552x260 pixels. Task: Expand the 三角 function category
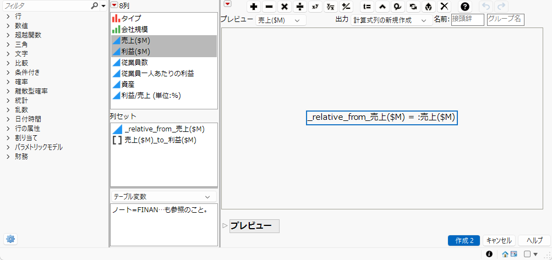point(8,45)
